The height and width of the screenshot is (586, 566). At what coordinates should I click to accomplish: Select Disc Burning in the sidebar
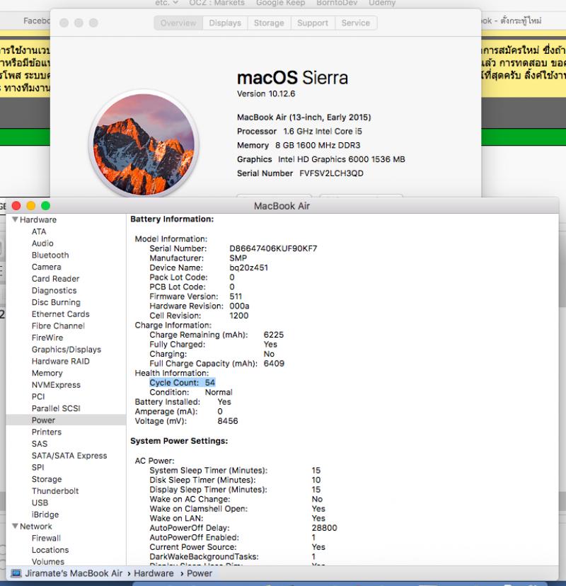(56, 302)
